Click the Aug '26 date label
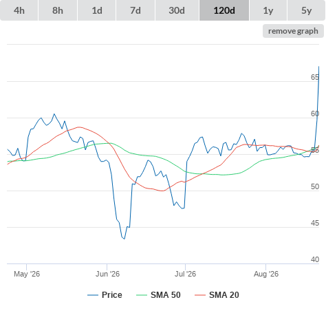 coord(266,274)
